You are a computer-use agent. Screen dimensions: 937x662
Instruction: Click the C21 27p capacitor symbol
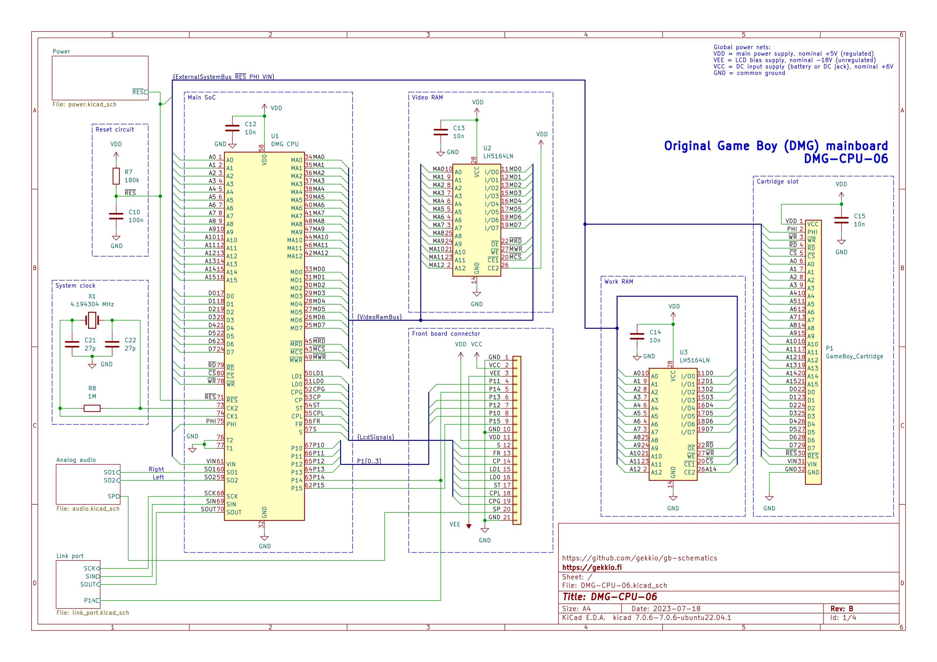(72, 344)
